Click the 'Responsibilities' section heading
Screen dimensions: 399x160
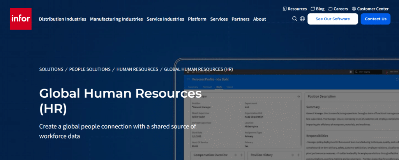[x=317, y=136]
